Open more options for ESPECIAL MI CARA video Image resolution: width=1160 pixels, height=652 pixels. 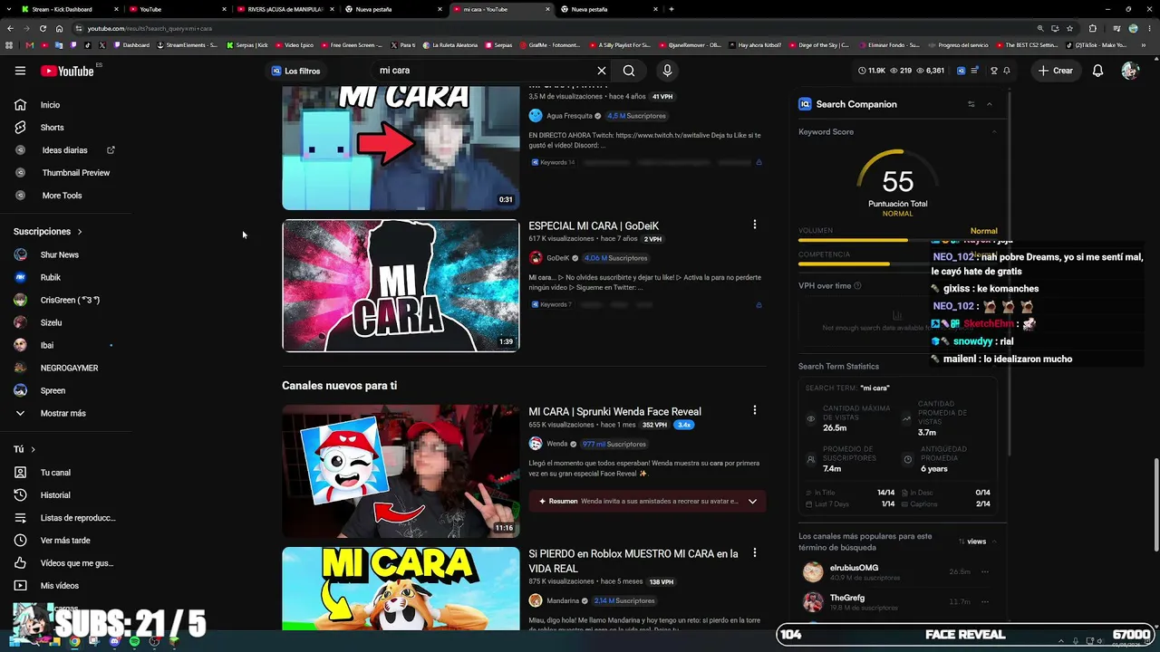point(754,225)
